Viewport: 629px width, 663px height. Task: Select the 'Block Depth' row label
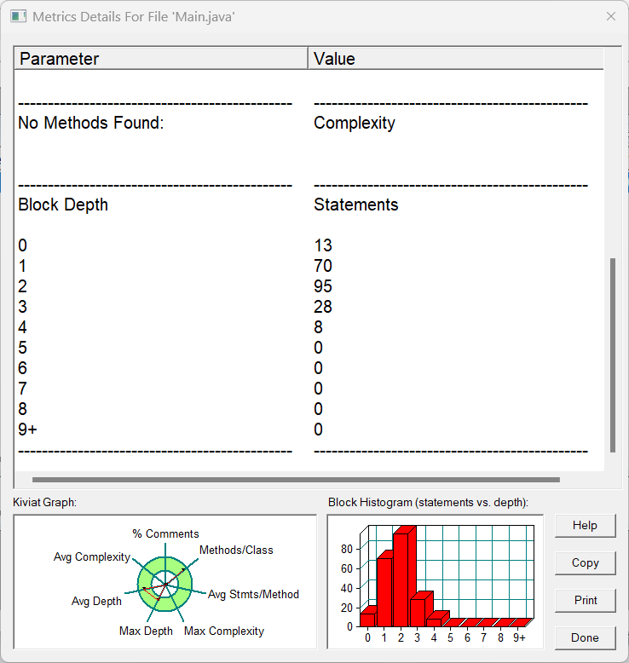point(63,205)
